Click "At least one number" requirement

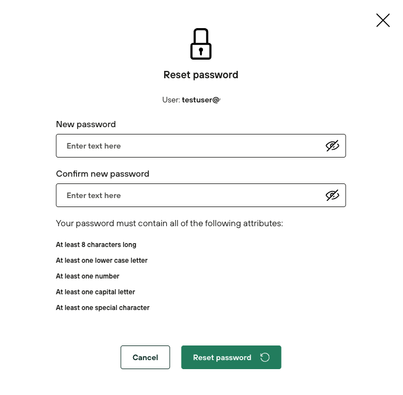[88, 276]
